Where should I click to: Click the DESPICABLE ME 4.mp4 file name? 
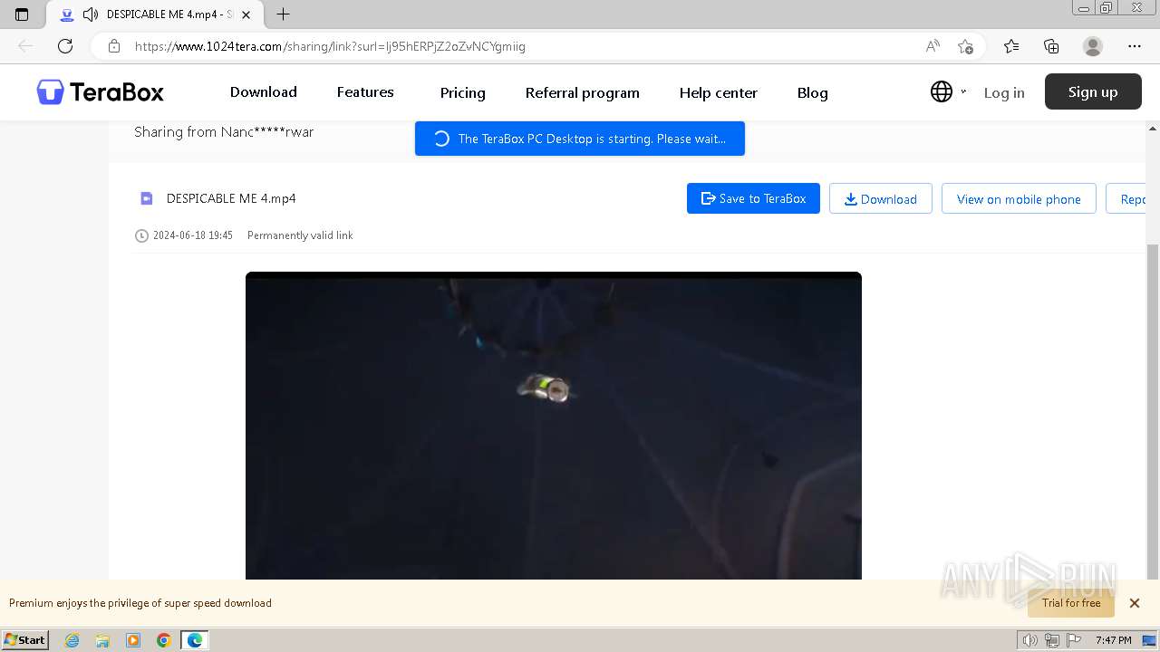pyautogui.click(x=231, y=198)
